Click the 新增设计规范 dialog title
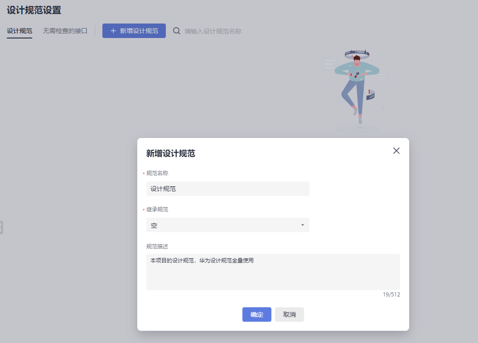 click(x=170, y=153)
